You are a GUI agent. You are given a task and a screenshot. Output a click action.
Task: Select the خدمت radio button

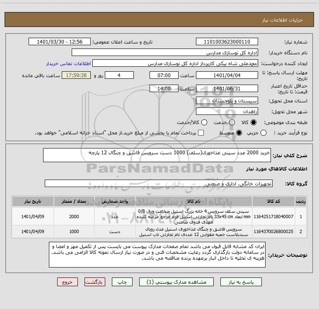[232, 122]
